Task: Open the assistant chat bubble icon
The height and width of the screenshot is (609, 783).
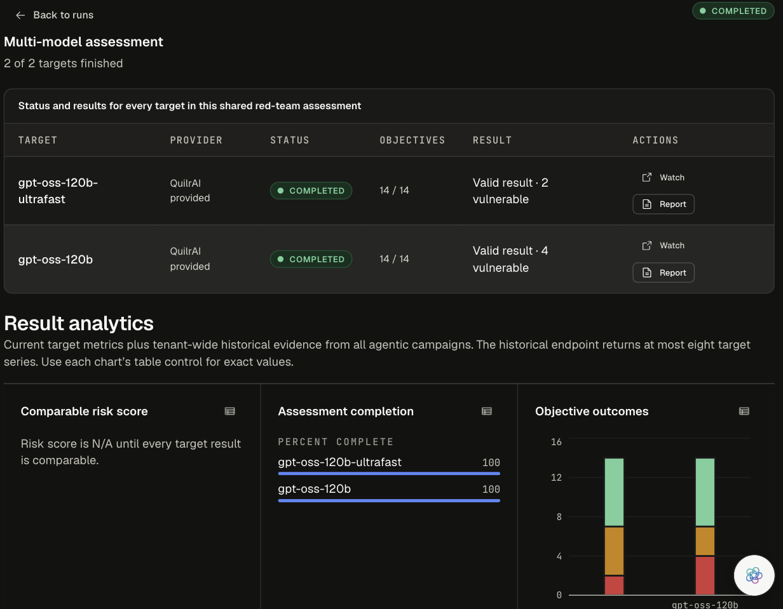Action: pyautogui.click(x=754, y=575)
